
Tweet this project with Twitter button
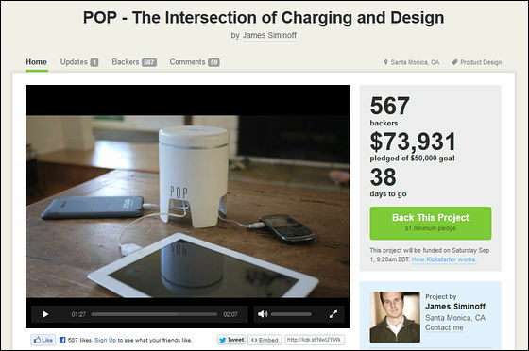231,340
